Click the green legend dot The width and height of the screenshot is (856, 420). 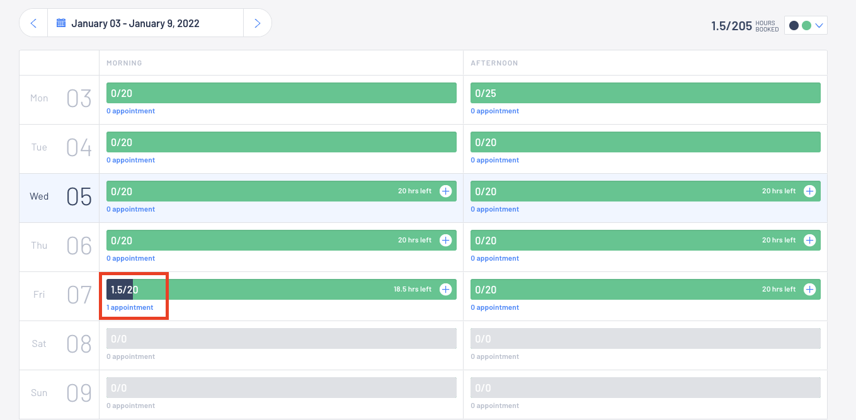point(806,26)
